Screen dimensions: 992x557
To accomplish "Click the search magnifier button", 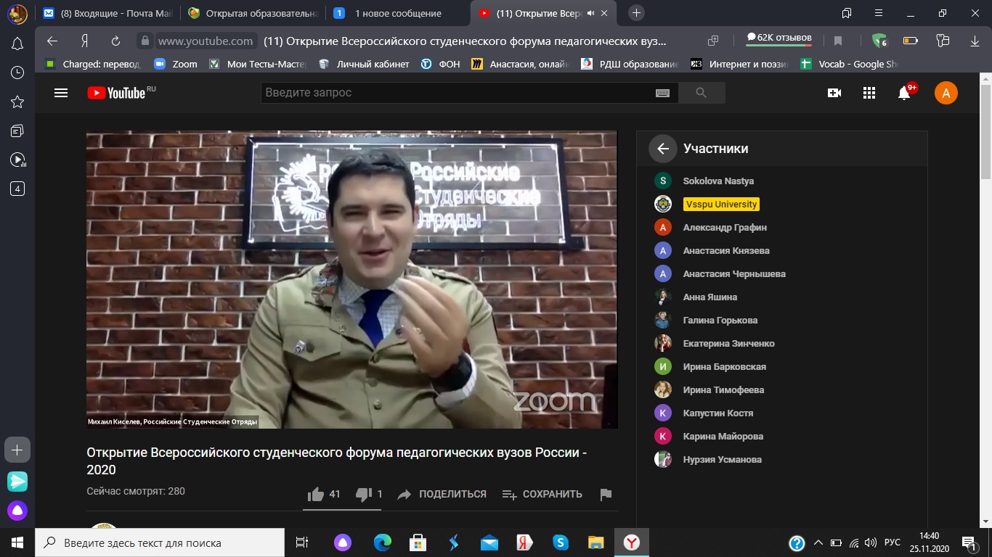I will [x=701, y=93].
